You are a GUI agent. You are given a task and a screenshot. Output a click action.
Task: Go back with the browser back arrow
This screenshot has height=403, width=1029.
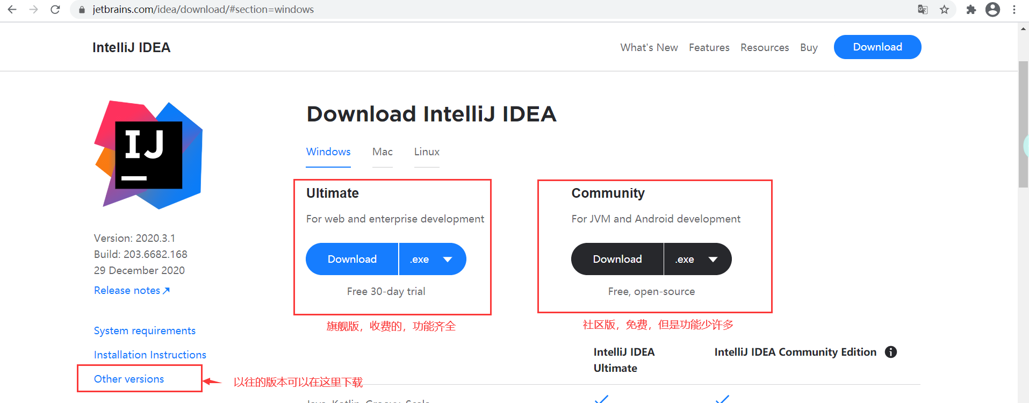point(12,10)
